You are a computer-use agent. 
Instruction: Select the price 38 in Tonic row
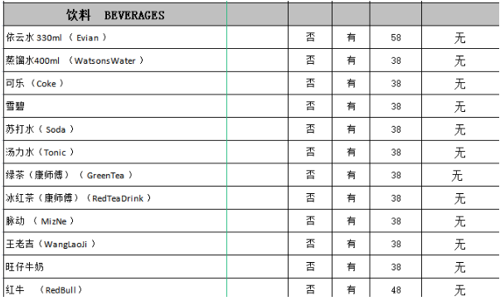(x=396, y=152)
